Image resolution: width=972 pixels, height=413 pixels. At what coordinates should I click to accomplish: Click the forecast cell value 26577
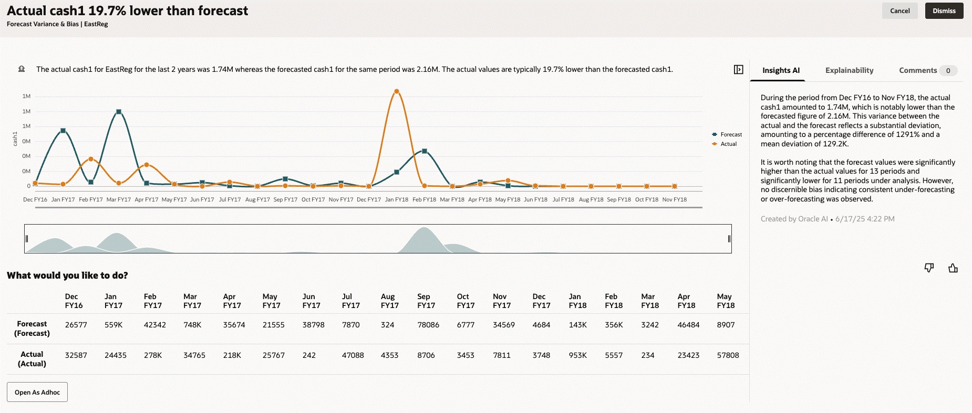point(76,325)
